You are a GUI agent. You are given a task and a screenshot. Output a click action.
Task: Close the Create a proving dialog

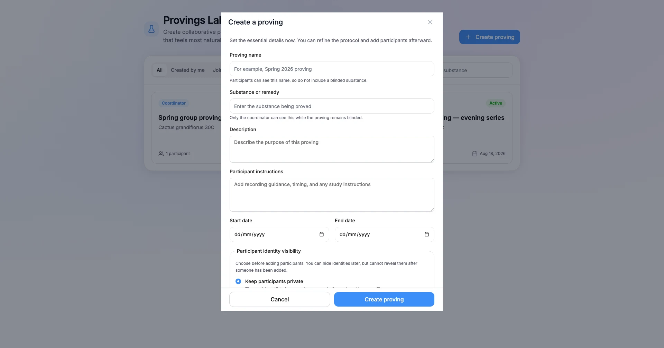point(430,22)
